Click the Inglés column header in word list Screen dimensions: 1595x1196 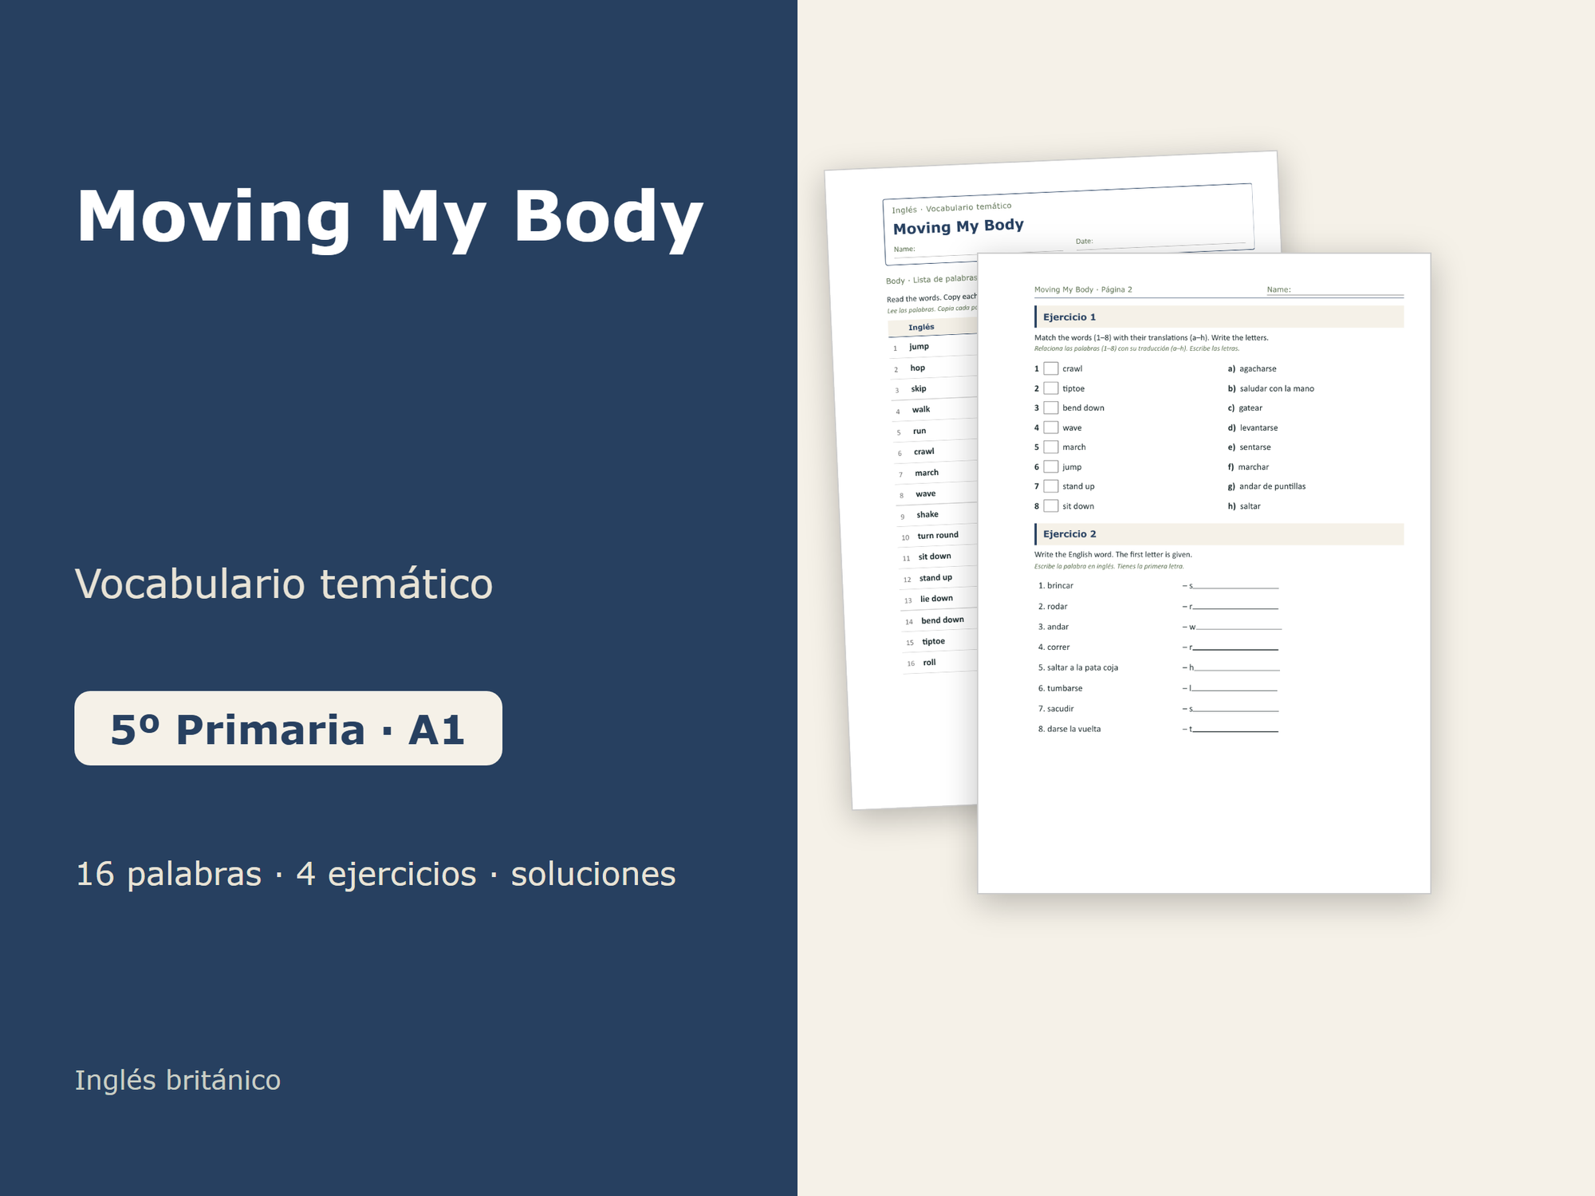pyautogui.click(x=921, y=328)
